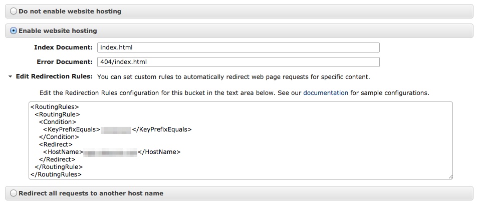Viewport: 478px width, 204px height.
Task: Click the blurred KeyPrefixEquals value
Action: pos(116,129)
